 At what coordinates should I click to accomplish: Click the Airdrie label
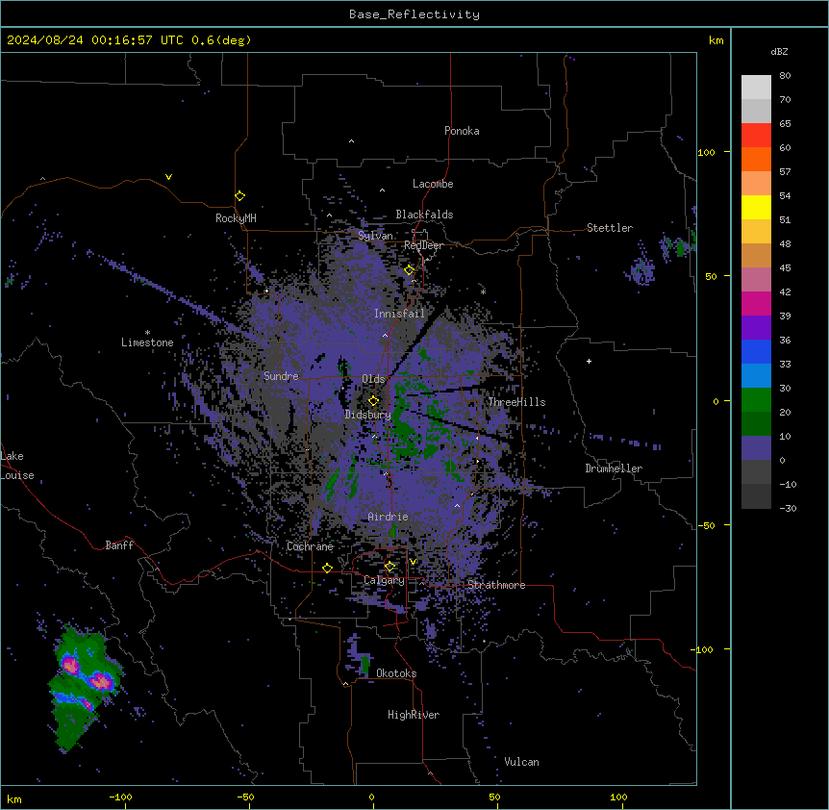(x=389, y=517)
